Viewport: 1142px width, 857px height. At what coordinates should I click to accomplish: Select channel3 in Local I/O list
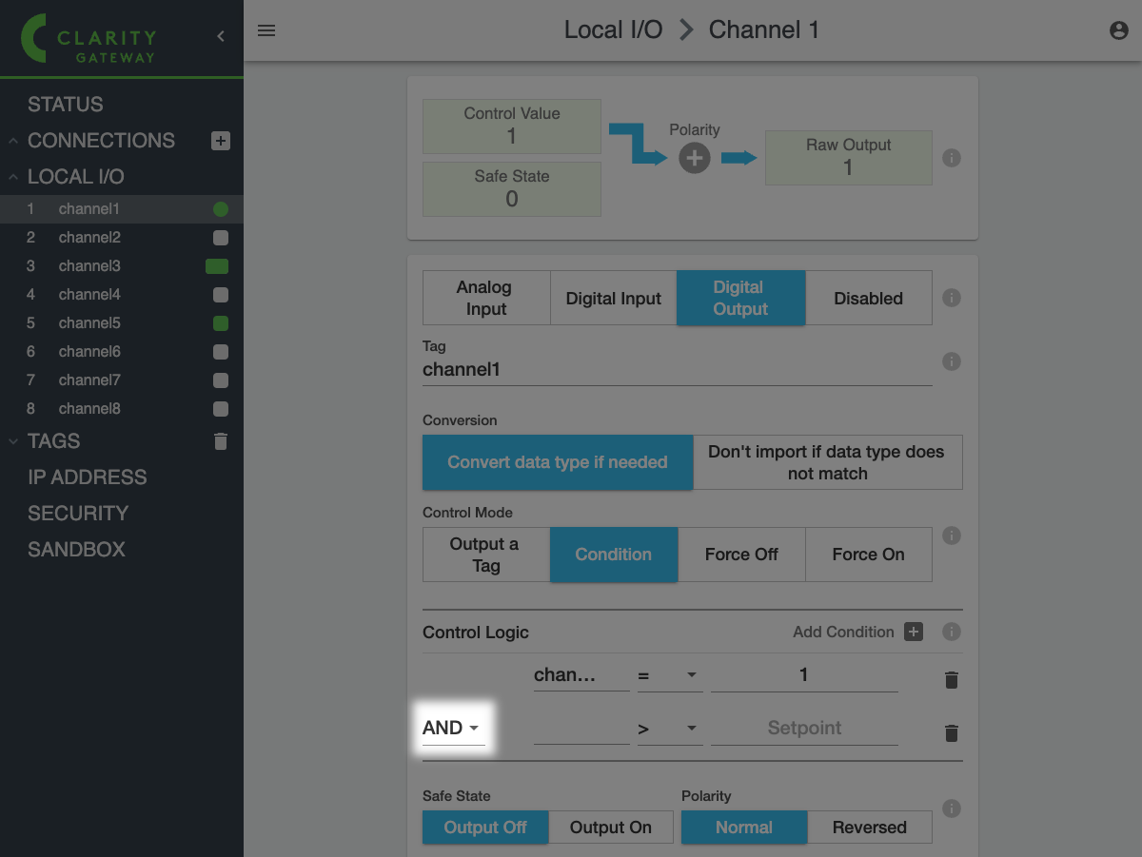[89, 266]
